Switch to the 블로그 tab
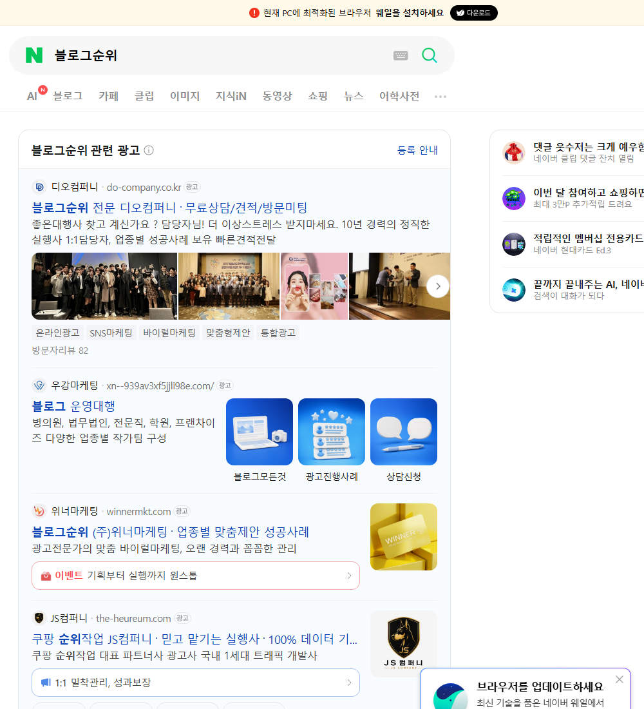Viewport: 644px width, 709px height. tap(68, 96)
